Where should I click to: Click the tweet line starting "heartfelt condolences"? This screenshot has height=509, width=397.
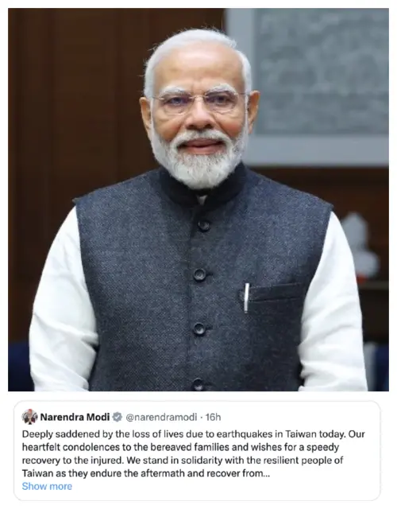[180, 447]
